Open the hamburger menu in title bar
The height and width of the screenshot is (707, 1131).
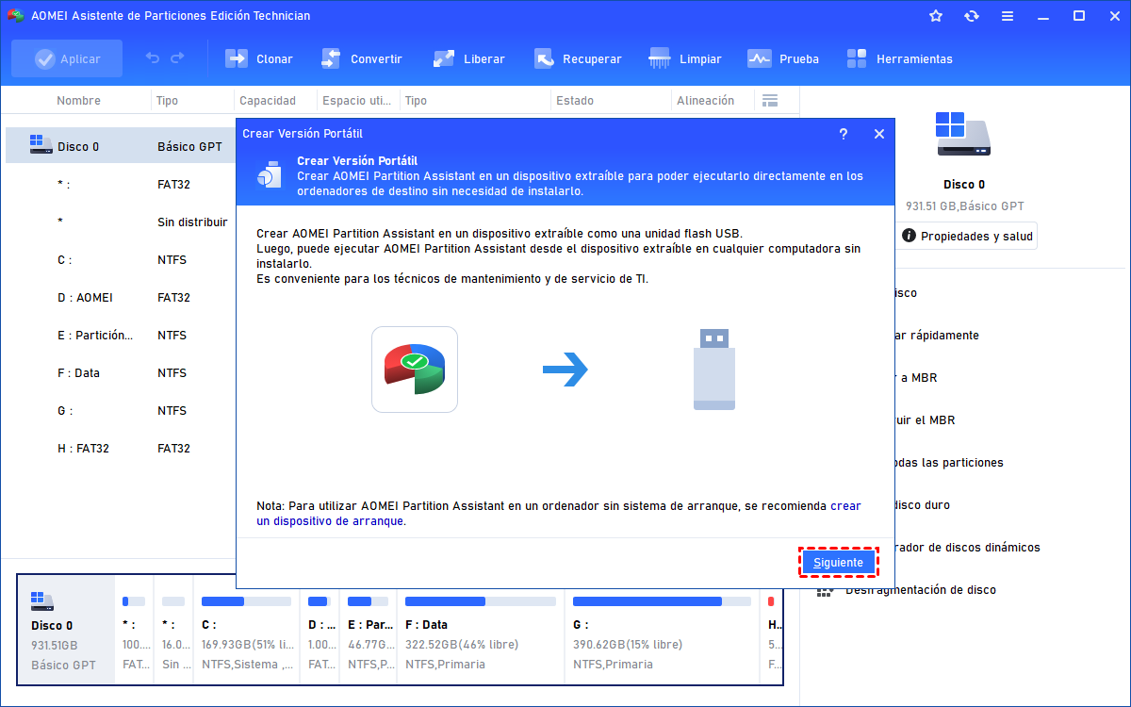[x=1008, y=16]
